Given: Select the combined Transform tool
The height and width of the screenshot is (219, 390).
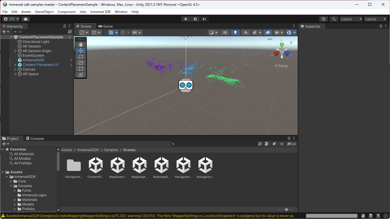Looking at the screenshot, I should coord(81,75).
